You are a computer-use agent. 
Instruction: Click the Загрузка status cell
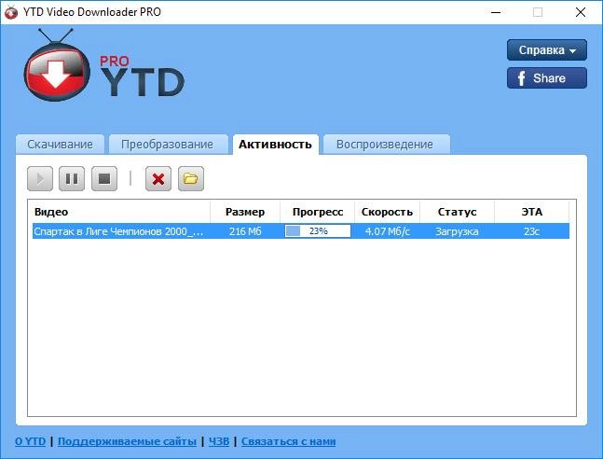coord(457,231)
